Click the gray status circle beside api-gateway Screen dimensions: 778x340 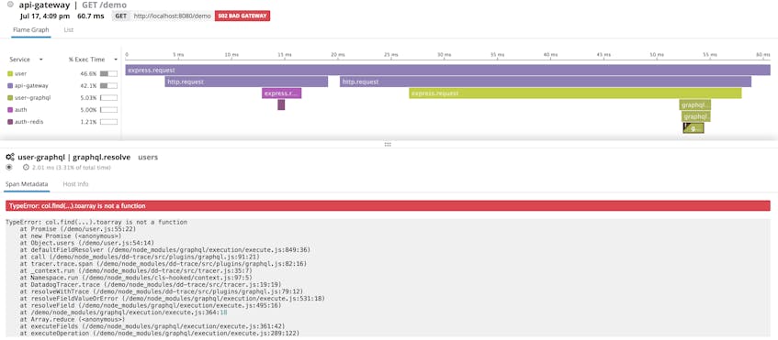pos(10,5)
